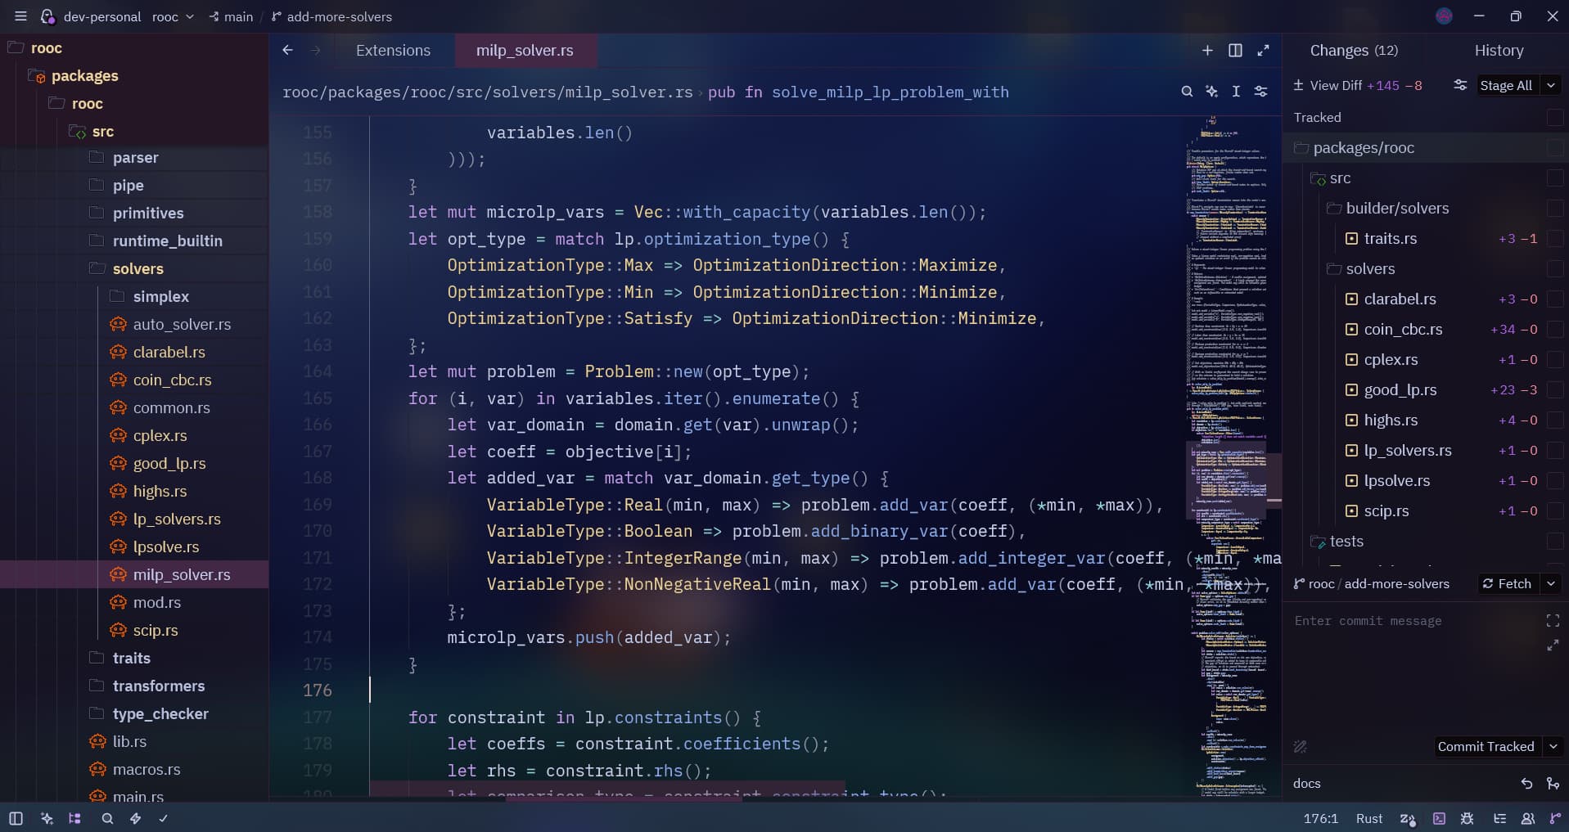Open terminal panel icon in status bar

tap(1439, 818)
